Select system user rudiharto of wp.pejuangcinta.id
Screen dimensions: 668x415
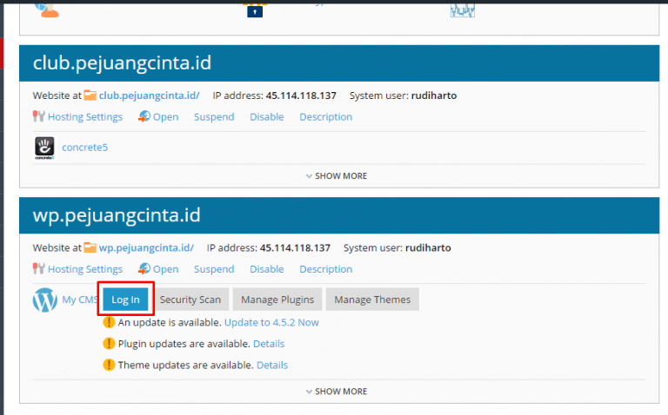428,248
